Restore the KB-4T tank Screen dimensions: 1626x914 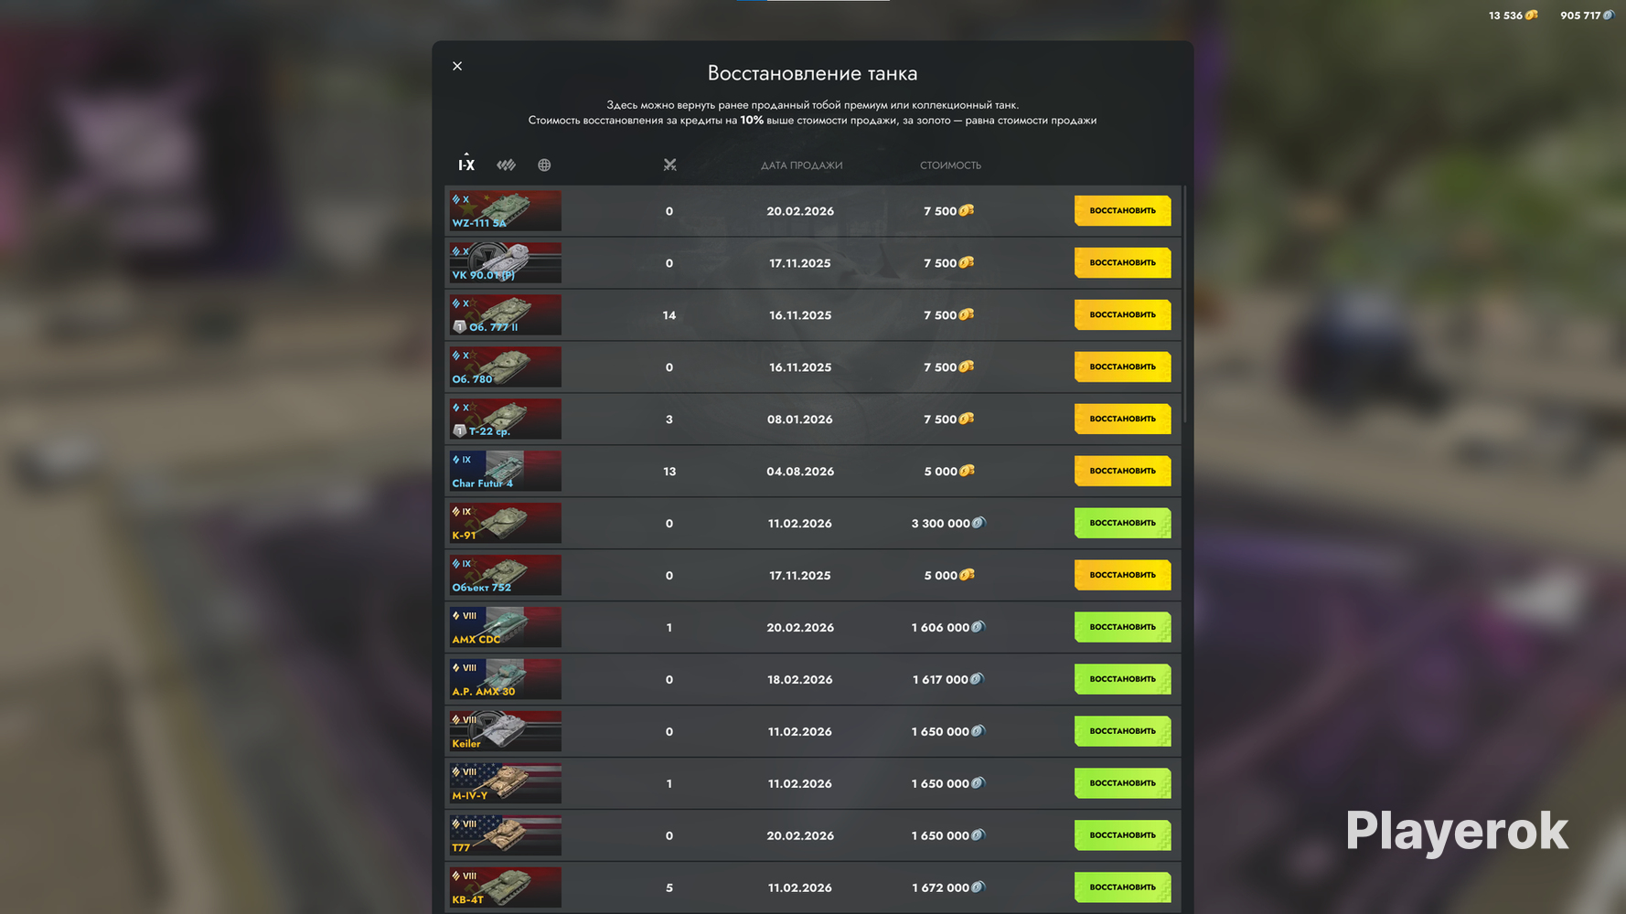1122,887
